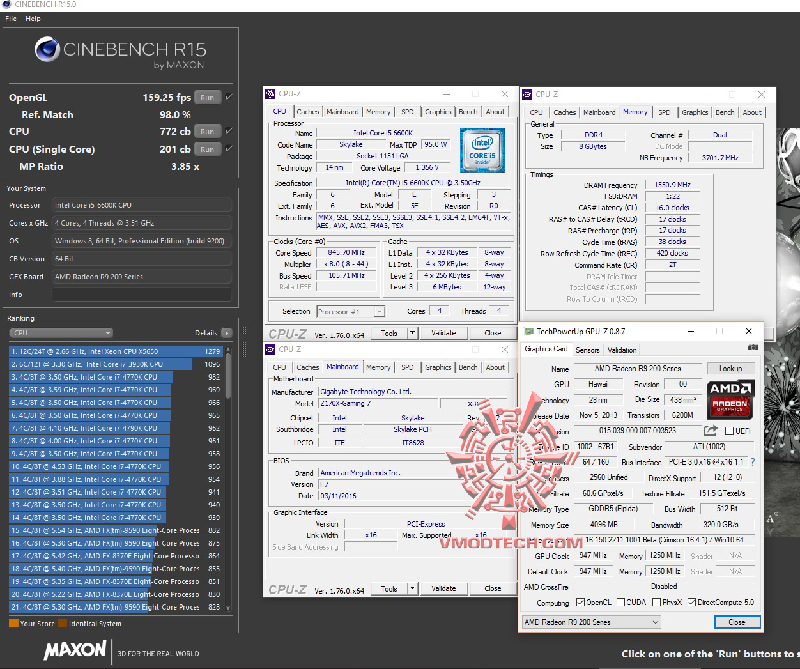
Task: Close the GPU-Z window with X
Action: [x=749, y=331]
